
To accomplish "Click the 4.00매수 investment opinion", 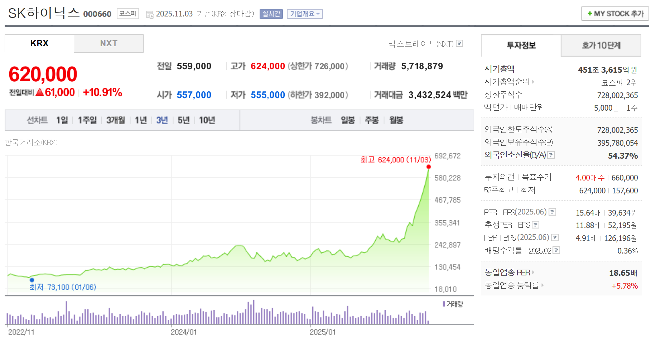I will tap(590, 178).
